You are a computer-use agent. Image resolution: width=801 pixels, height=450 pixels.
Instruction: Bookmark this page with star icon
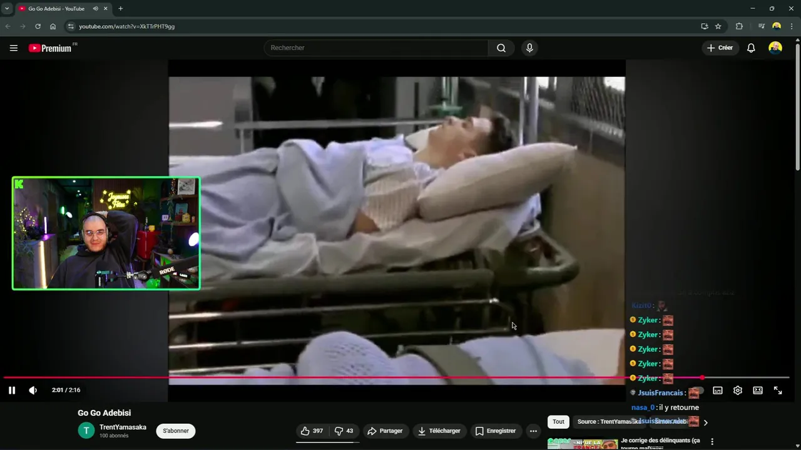point(718,26)
